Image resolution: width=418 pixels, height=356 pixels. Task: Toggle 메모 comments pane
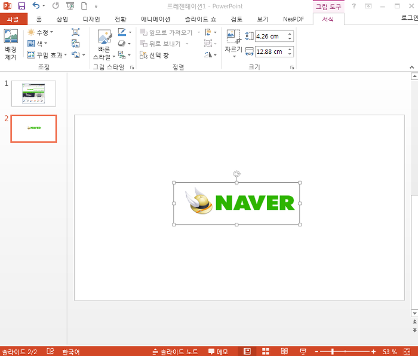pos(219,352)
